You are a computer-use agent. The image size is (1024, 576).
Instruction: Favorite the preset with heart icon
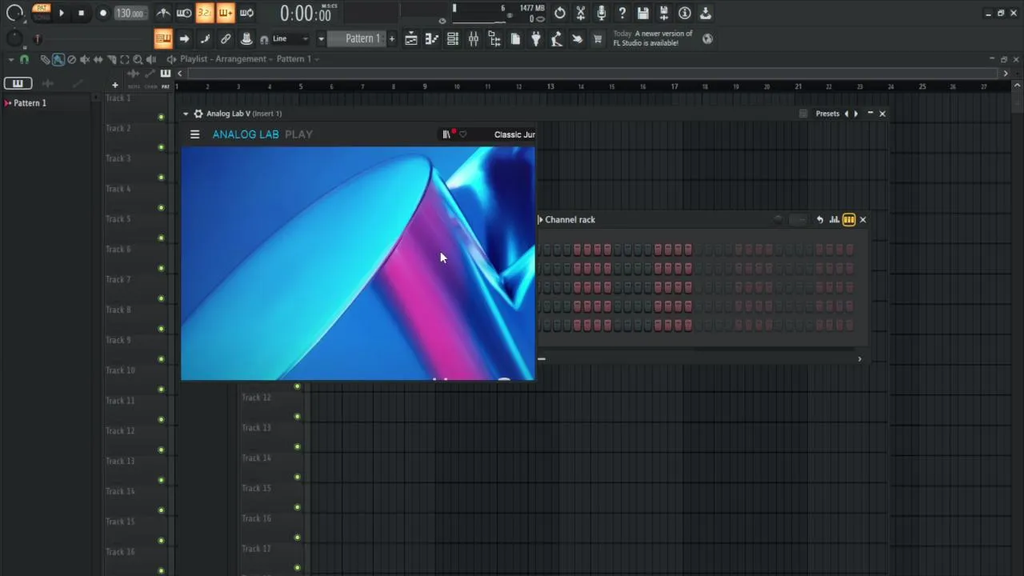click(462, 134)
